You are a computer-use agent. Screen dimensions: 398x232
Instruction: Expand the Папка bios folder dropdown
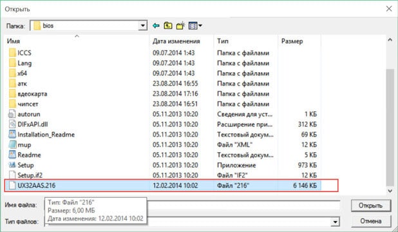143,26
